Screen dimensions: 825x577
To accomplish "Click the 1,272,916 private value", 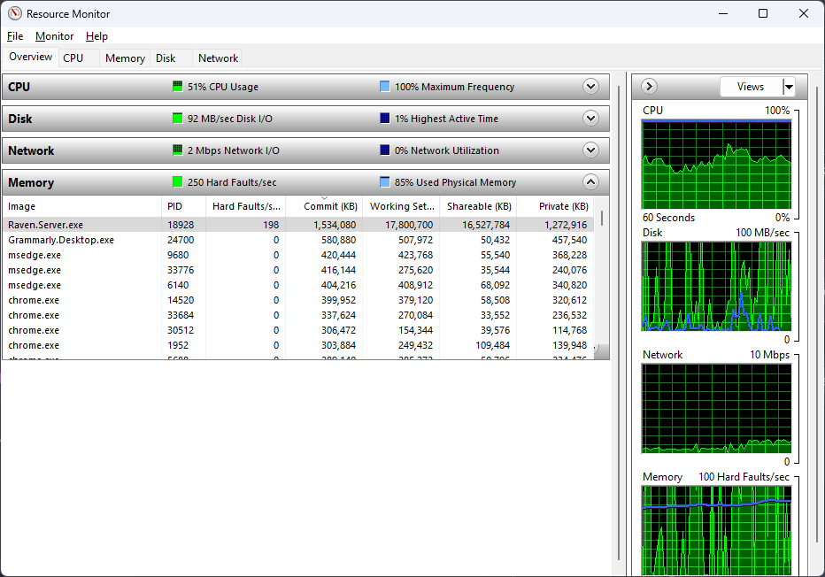I will 565,225.
